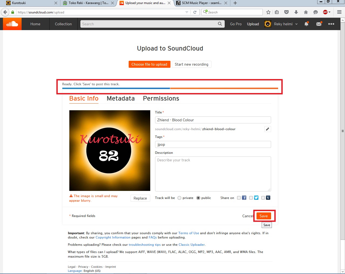
Task: Open the URL bar history dropdown arrow
Action: click(x=187, y=12)
